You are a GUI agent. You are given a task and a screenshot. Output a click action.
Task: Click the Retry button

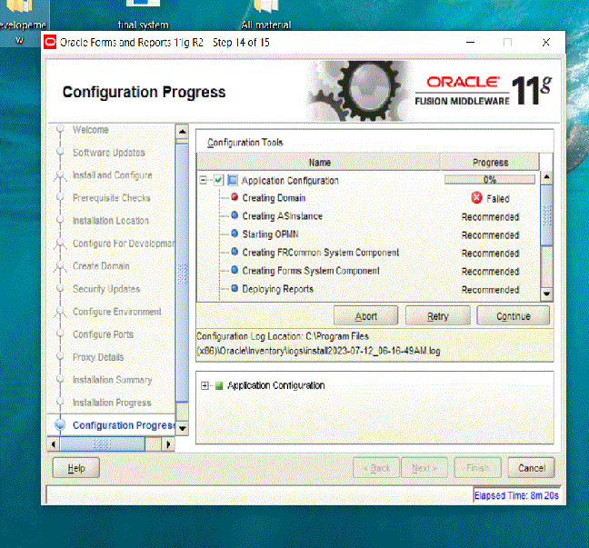[438, 316]
